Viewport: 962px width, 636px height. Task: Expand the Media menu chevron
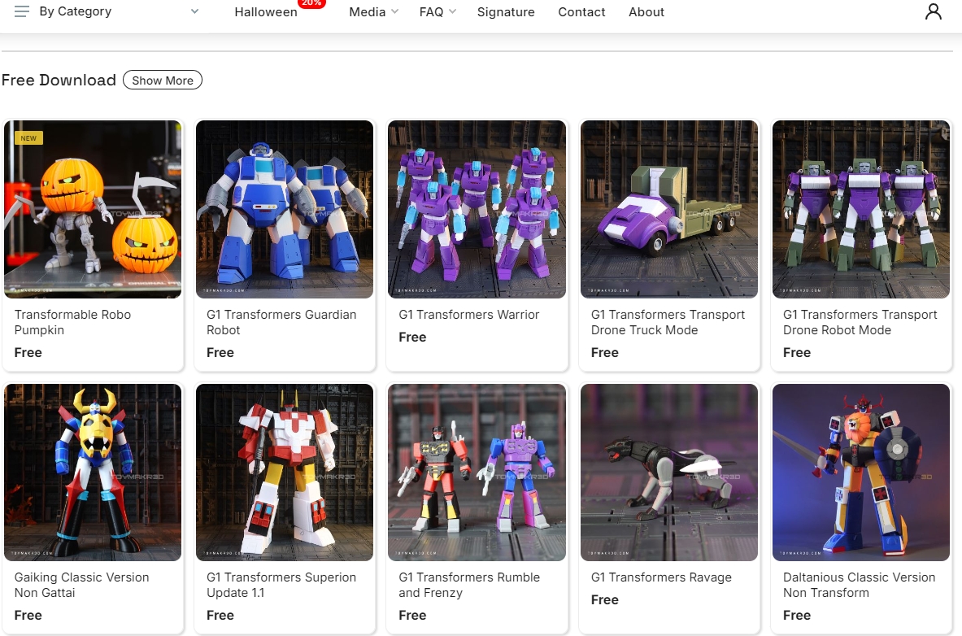click(x=394, y=11)
